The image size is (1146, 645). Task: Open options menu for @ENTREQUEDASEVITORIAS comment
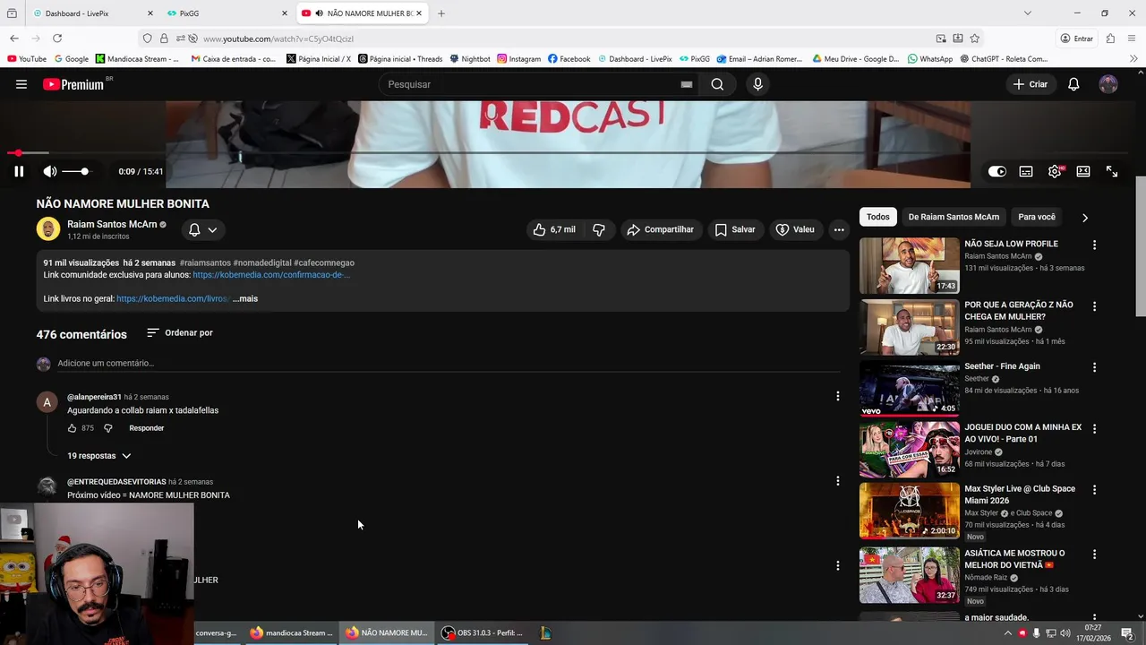pos(838,481)
